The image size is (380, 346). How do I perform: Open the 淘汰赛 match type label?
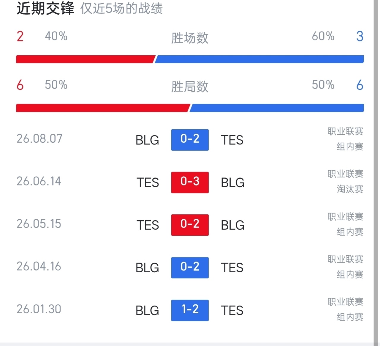(x=350, y=189)
